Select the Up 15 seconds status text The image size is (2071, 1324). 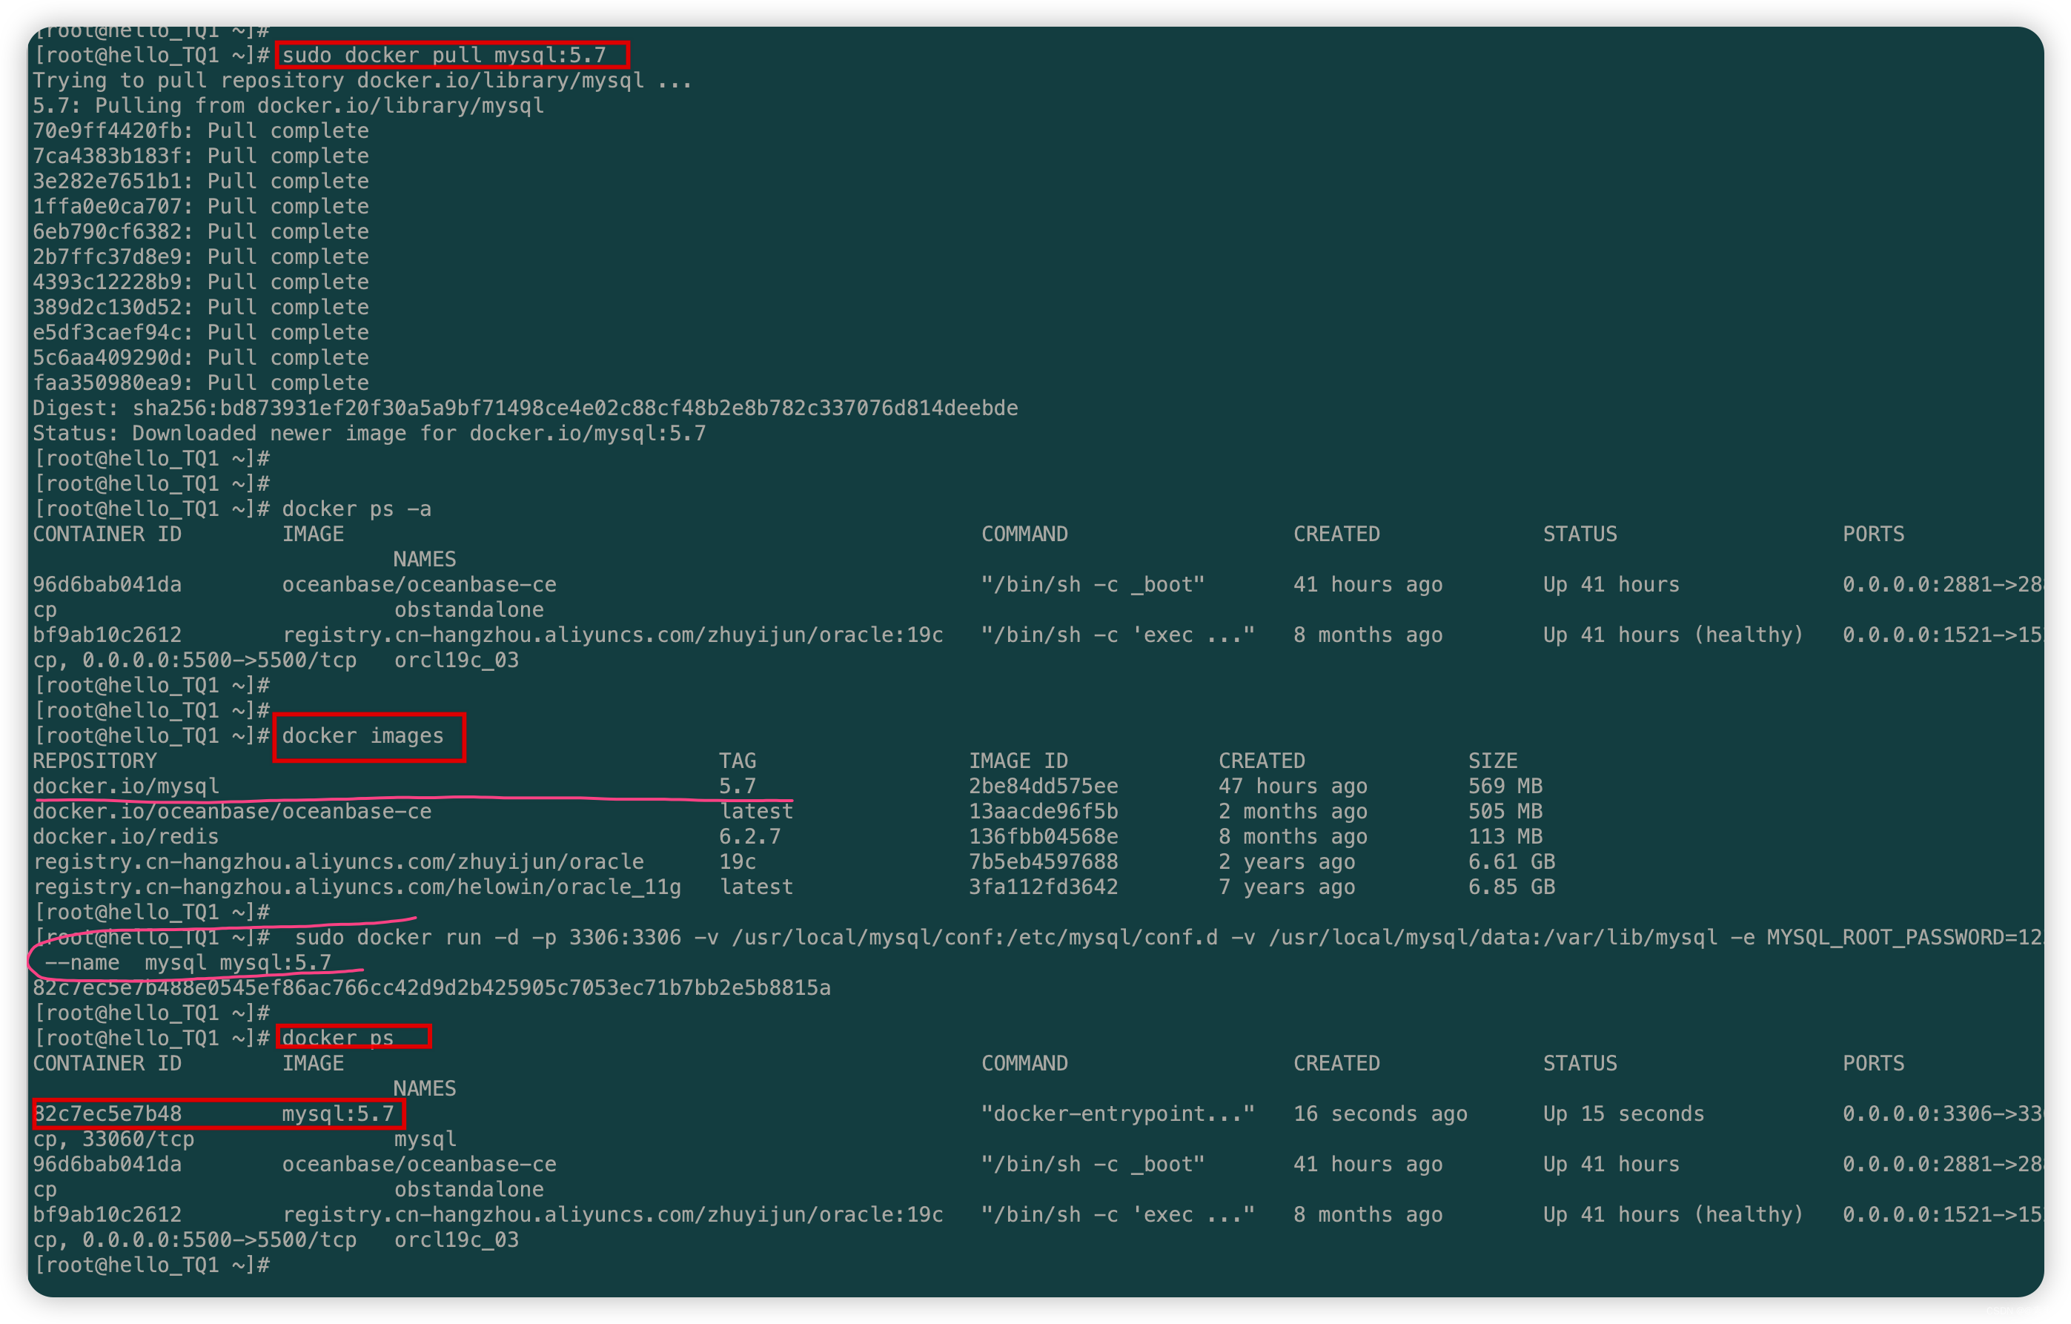coord(1623,1113)
